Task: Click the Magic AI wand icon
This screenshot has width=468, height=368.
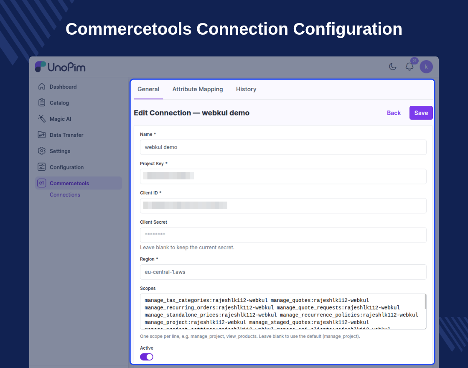Action: pyautogui.click(x=42, y=119)
